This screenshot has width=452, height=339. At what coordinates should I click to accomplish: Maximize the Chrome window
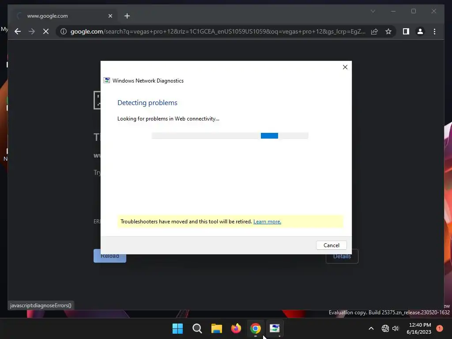pos(413,11)
